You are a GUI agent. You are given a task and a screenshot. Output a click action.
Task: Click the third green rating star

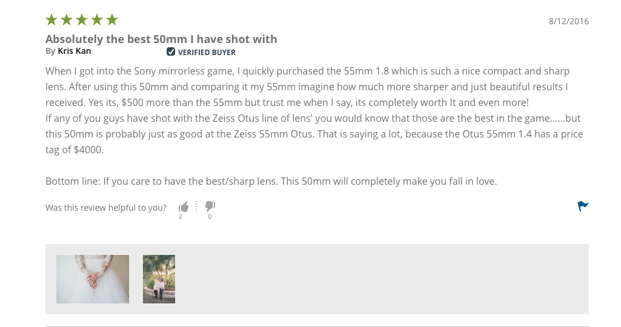click(x=82, y=19)
